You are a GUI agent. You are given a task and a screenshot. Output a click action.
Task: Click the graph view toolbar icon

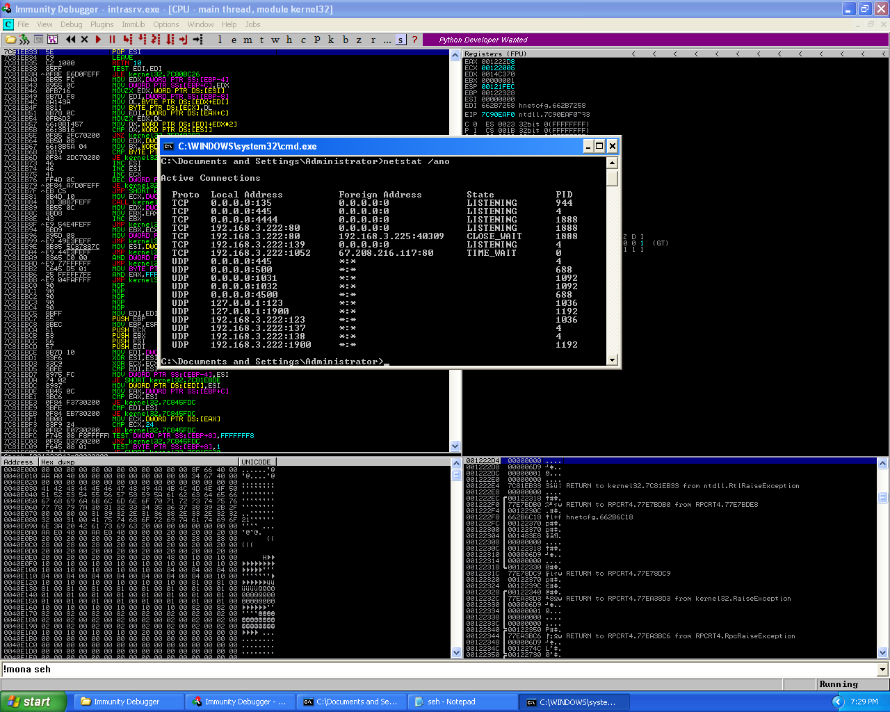[x=52, y=40]
